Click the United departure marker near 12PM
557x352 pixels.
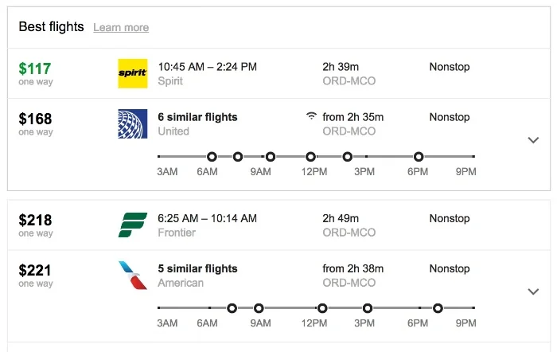click(x=310, y=157)
